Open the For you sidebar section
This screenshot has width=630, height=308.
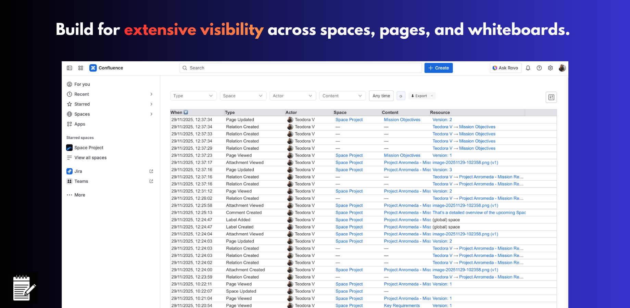point(82,84)
